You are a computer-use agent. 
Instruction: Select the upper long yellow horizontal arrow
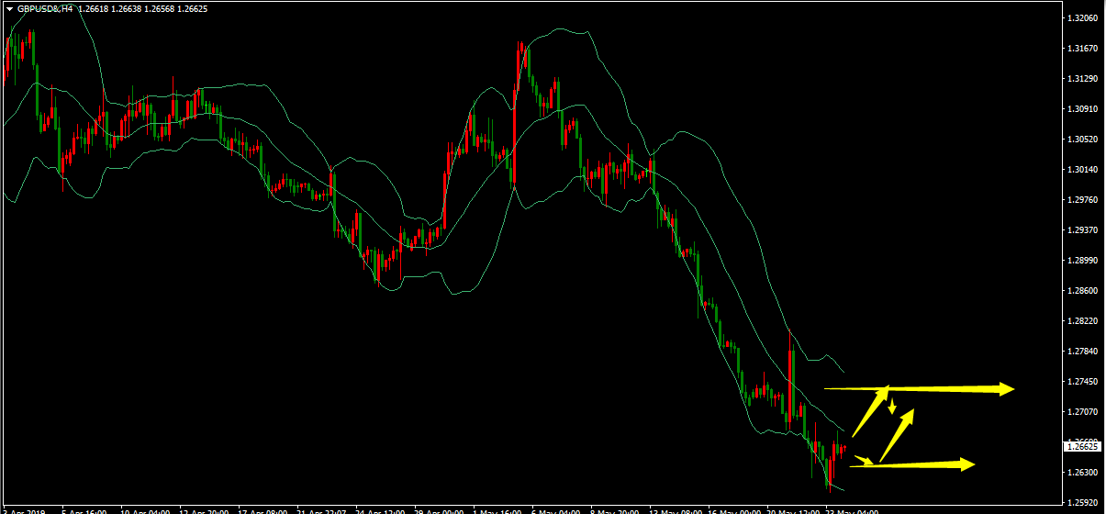pos(918,389)
